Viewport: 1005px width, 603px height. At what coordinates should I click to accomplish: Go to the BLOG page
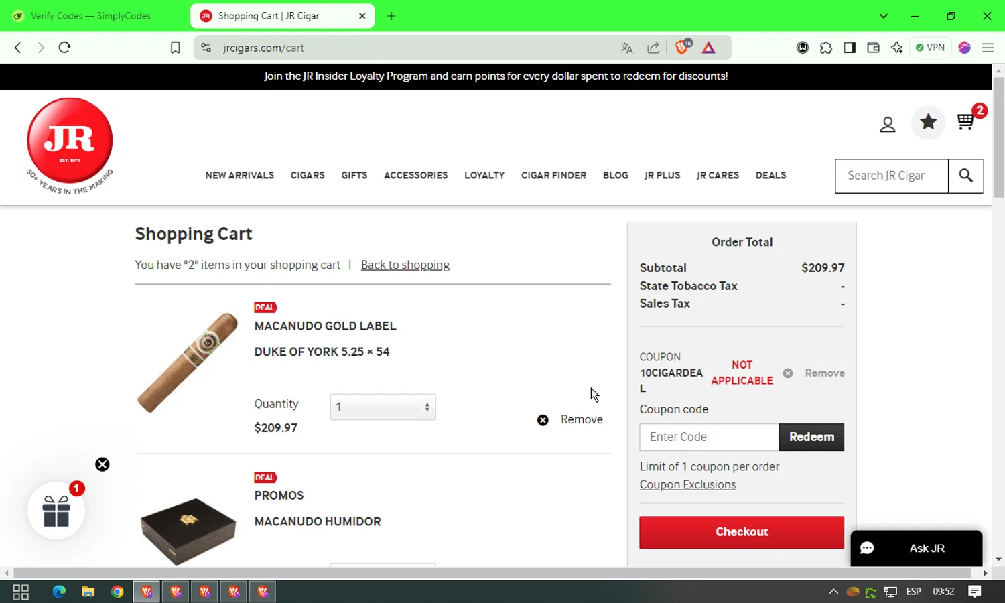[x=615, y=175]
